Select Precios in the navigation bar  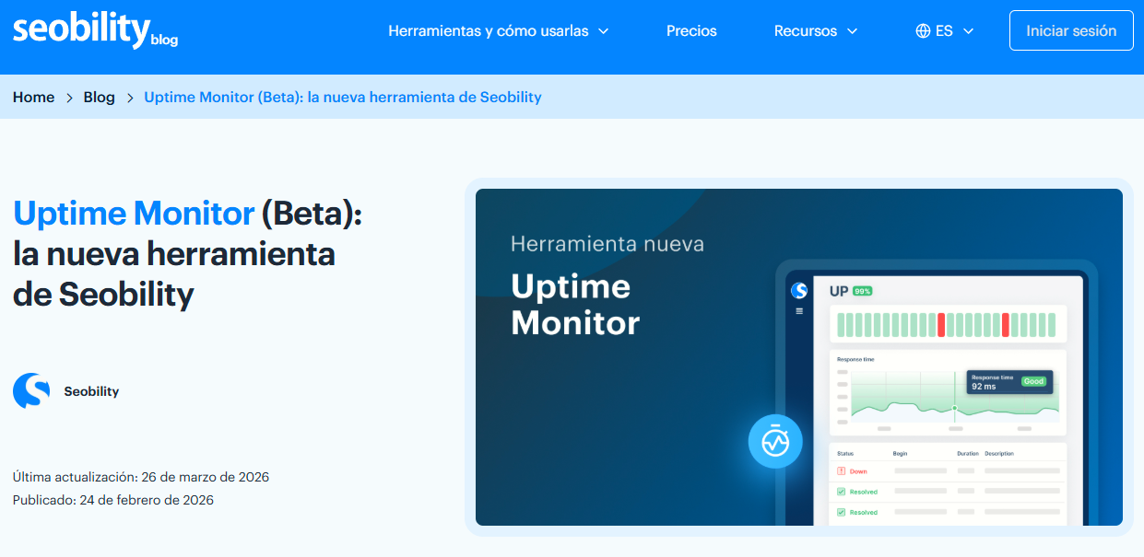[x=690, y=29]
